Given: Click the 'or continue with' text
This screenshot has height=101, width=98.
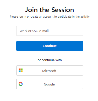Looking at the screenshot, I should pos(50,60).
